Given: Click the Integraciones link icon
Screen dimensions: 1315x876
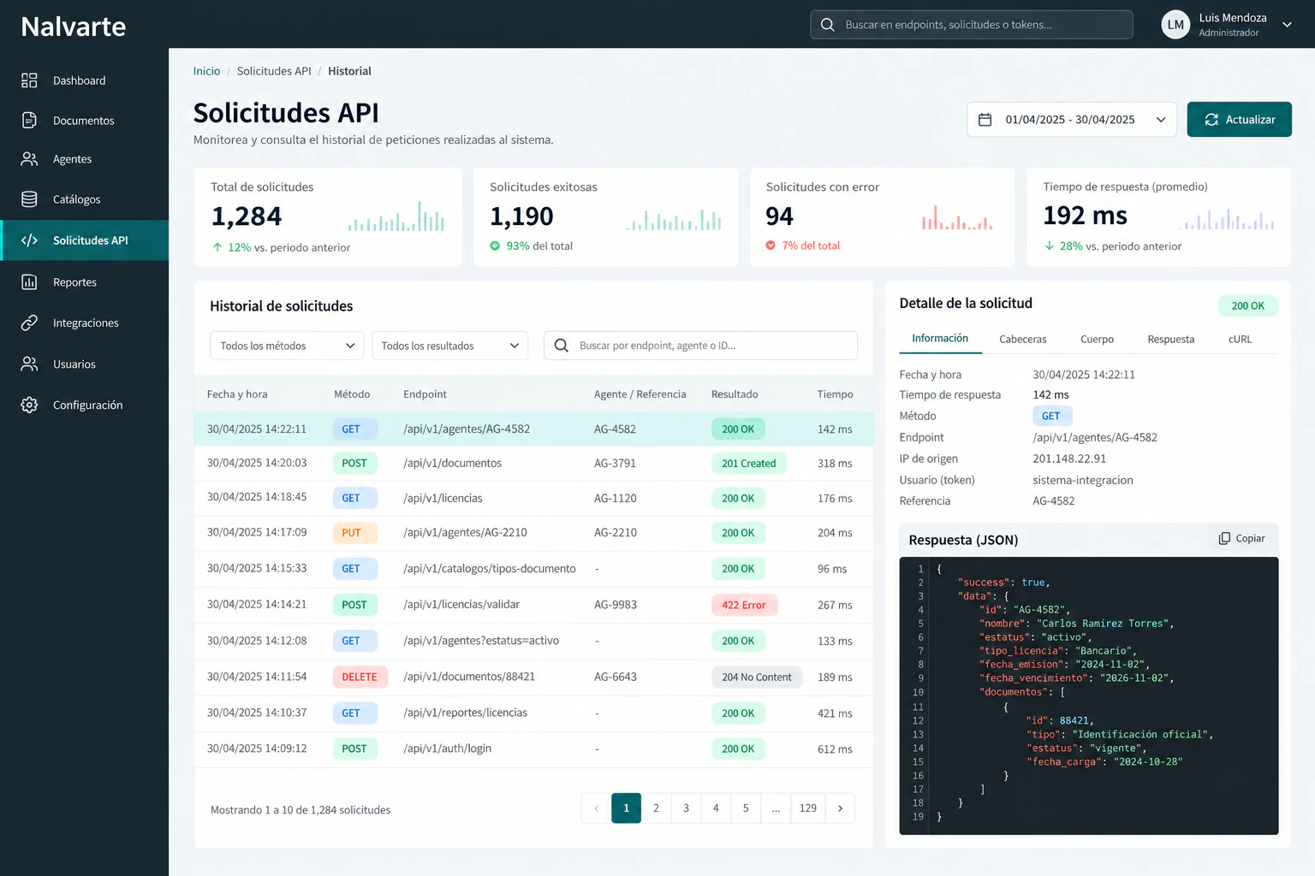Looking at the screenshot, I should (29, 323).
